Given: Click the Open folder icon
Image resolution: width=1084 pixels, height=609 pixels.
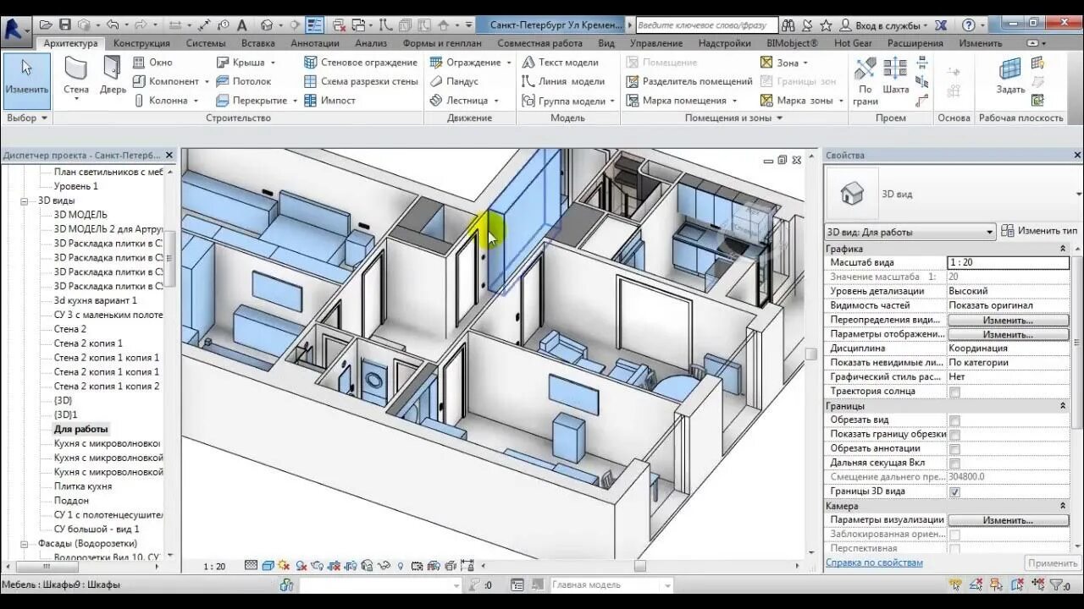Looking at the screenshot, I should coord(46,25).
